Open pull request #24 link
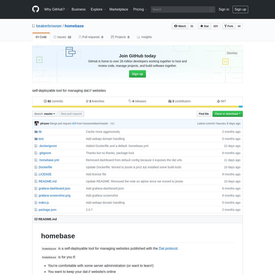Viewport: 275px width, 275px height. [x=74, y=123]
